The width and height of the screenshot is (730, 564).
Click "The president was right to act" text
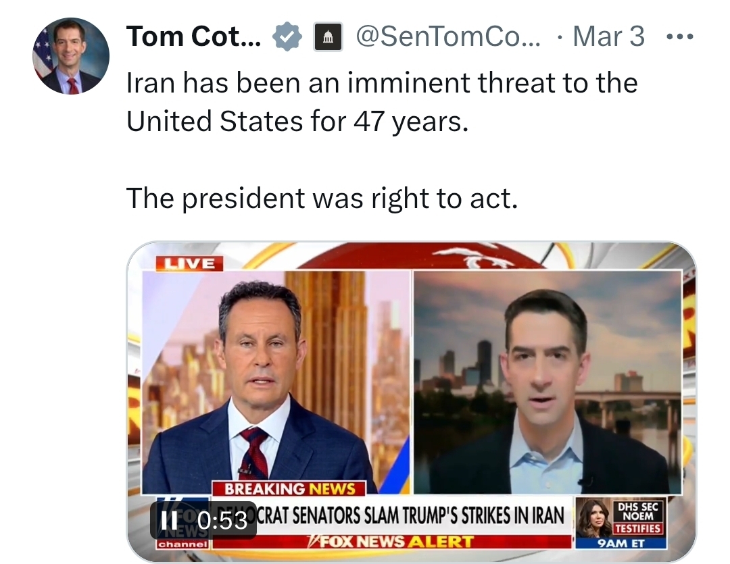[321, 197]
